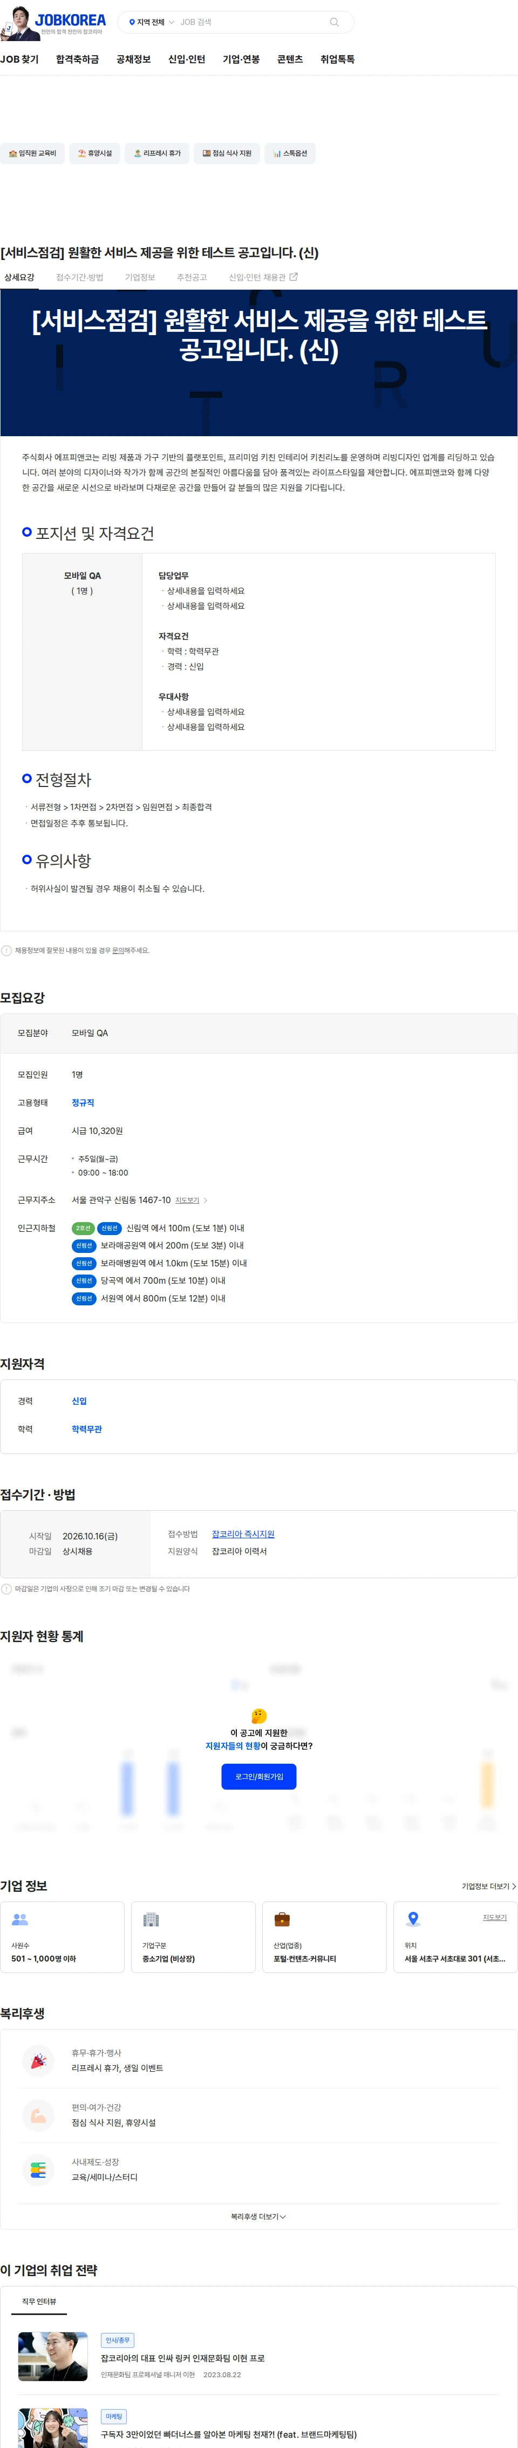518x2448 pixels.
Task: Open the 지역 전체 region dropdown
Action: [x=151, y=22]
